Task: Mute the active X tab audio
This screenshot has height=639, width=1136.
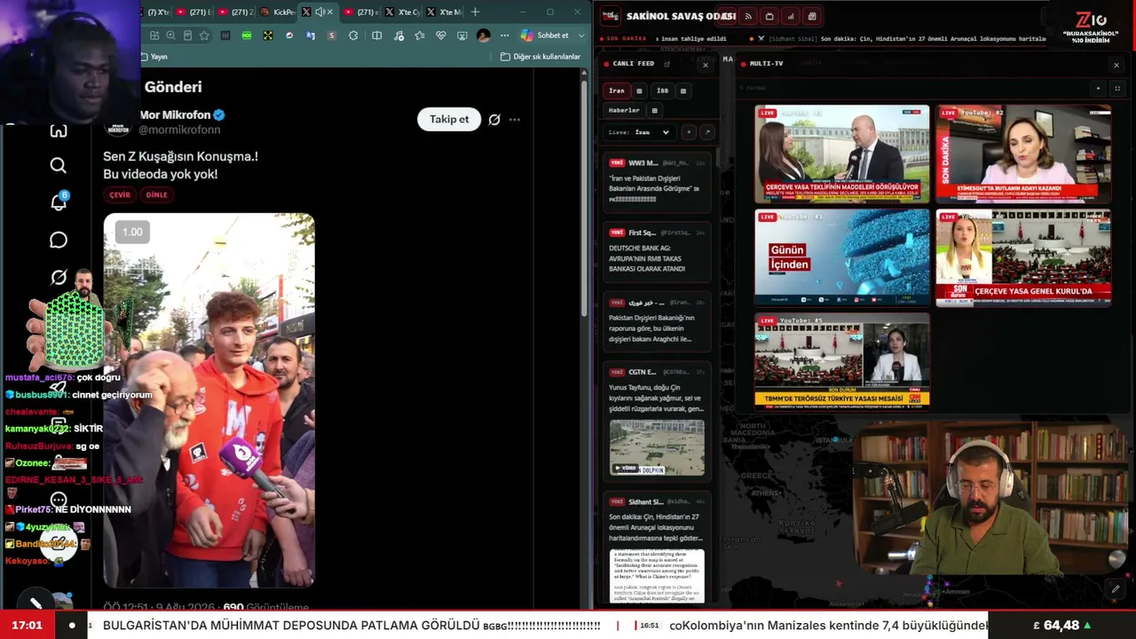Action: 319,12
